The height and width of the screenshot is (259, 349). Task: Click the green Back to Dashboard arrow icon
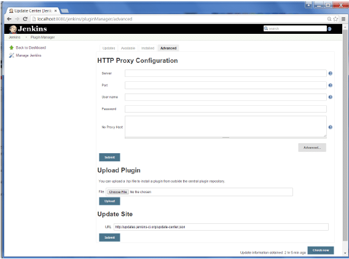(11, 47)
